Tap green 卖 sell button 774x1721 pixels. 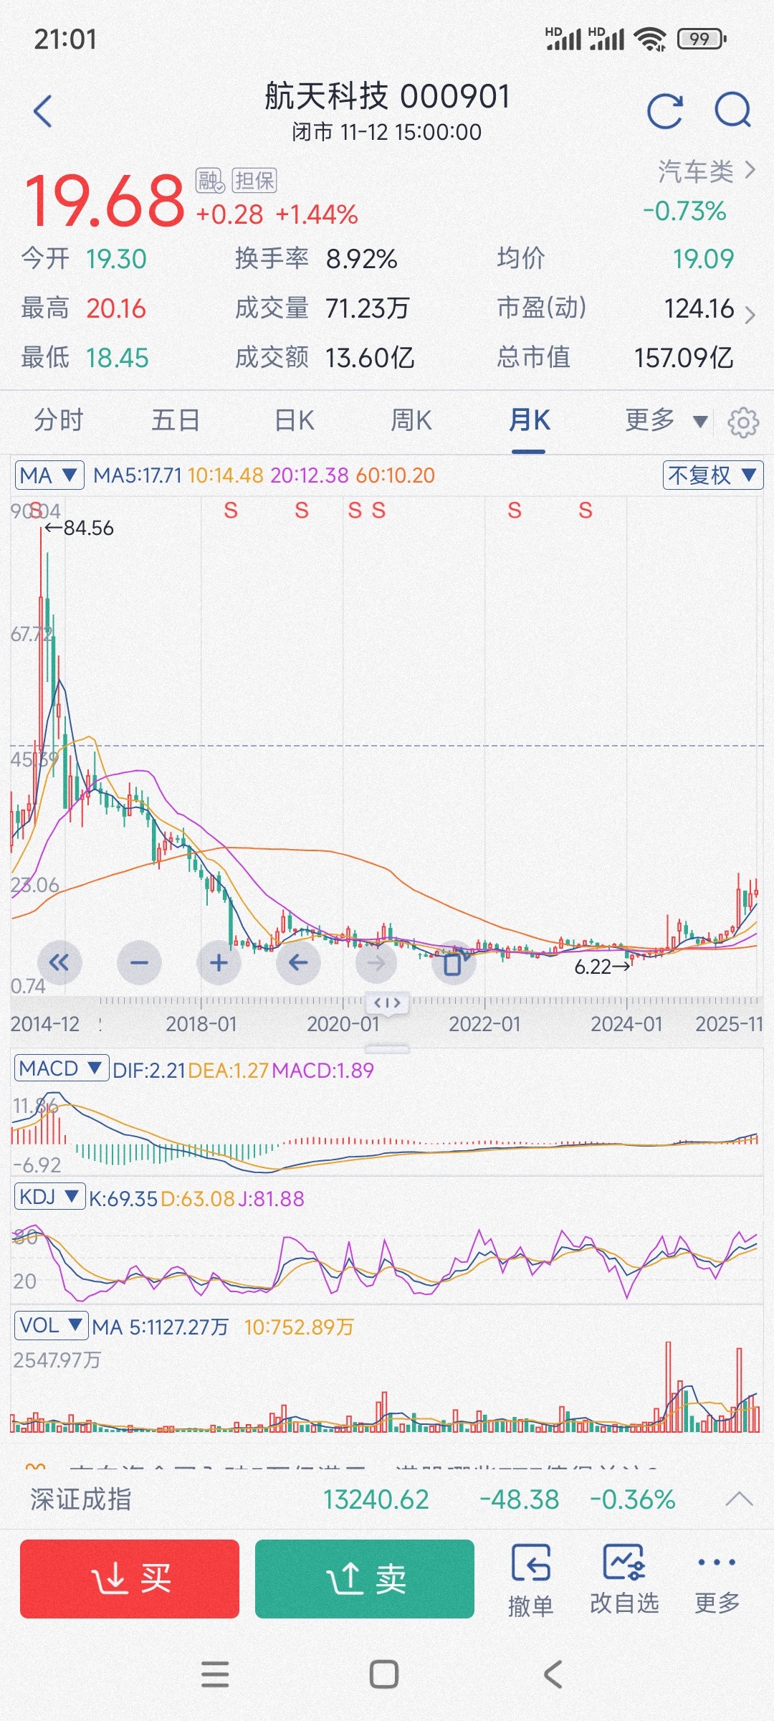pyautogui.click(x=365, y=1578)
